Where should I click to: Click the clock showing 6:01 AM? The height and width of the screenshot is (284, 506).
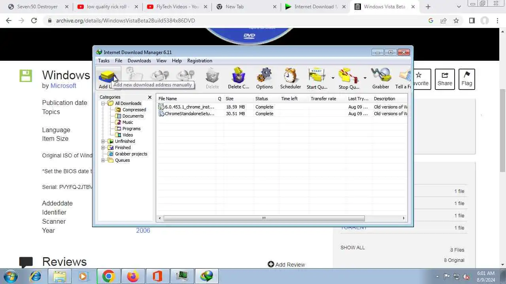click(x=485, y=273)
